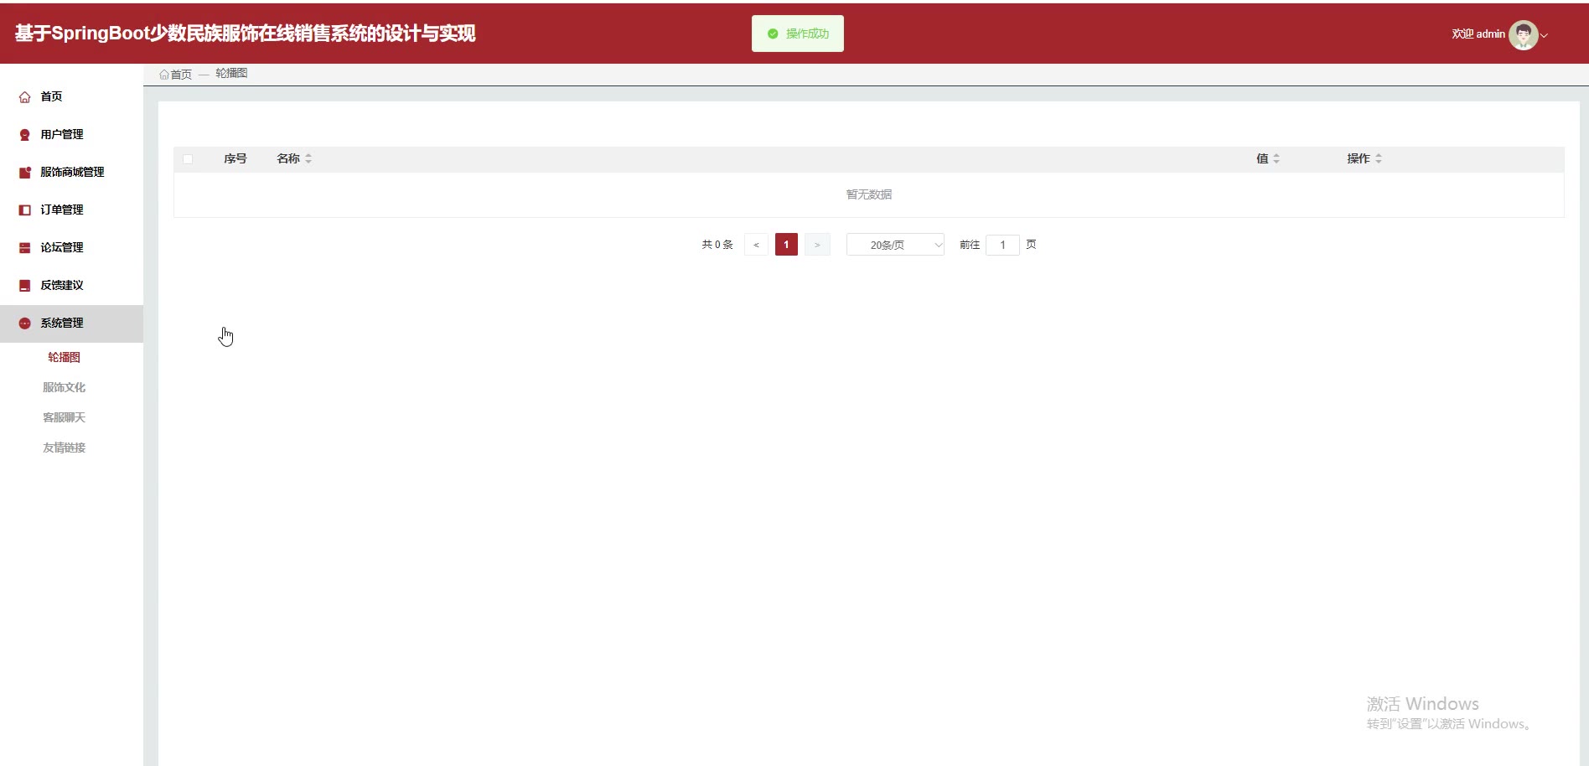Open 订单管理 menu
Image resolution: width=1589 pixels, height=766 pixels.
tap(62, 210)
